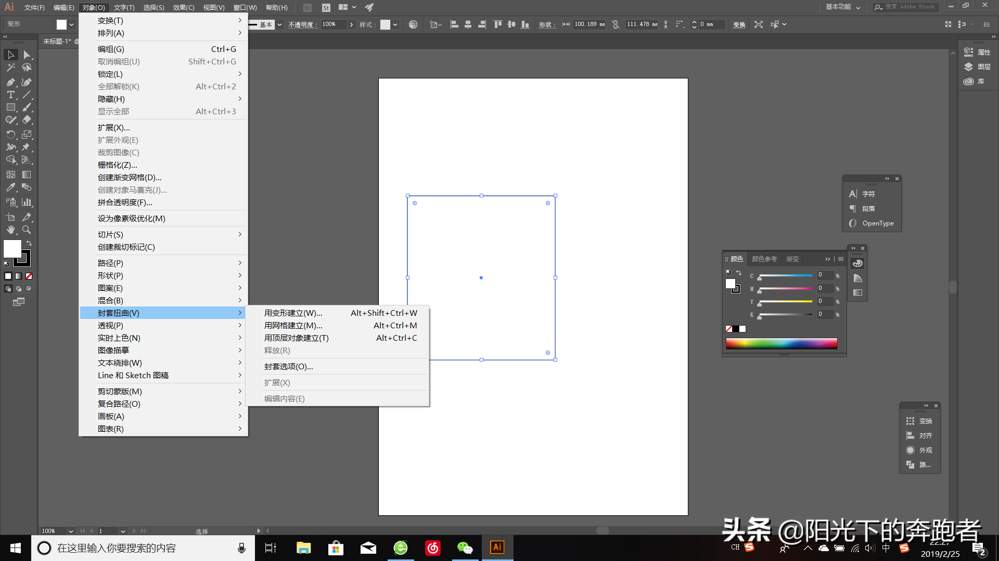Pick a color from the spectrum bar

782,343
